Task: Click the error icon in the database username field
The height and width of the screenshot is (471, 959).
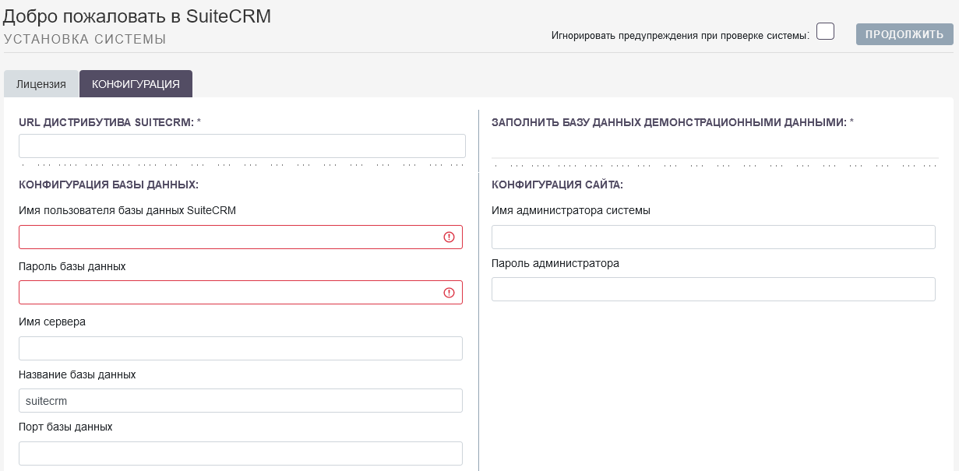Action: click(x=450, y=237)
